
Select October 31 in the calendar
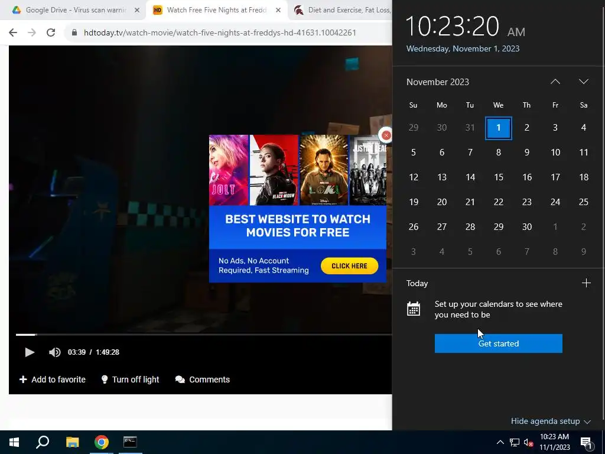point(470,128)
